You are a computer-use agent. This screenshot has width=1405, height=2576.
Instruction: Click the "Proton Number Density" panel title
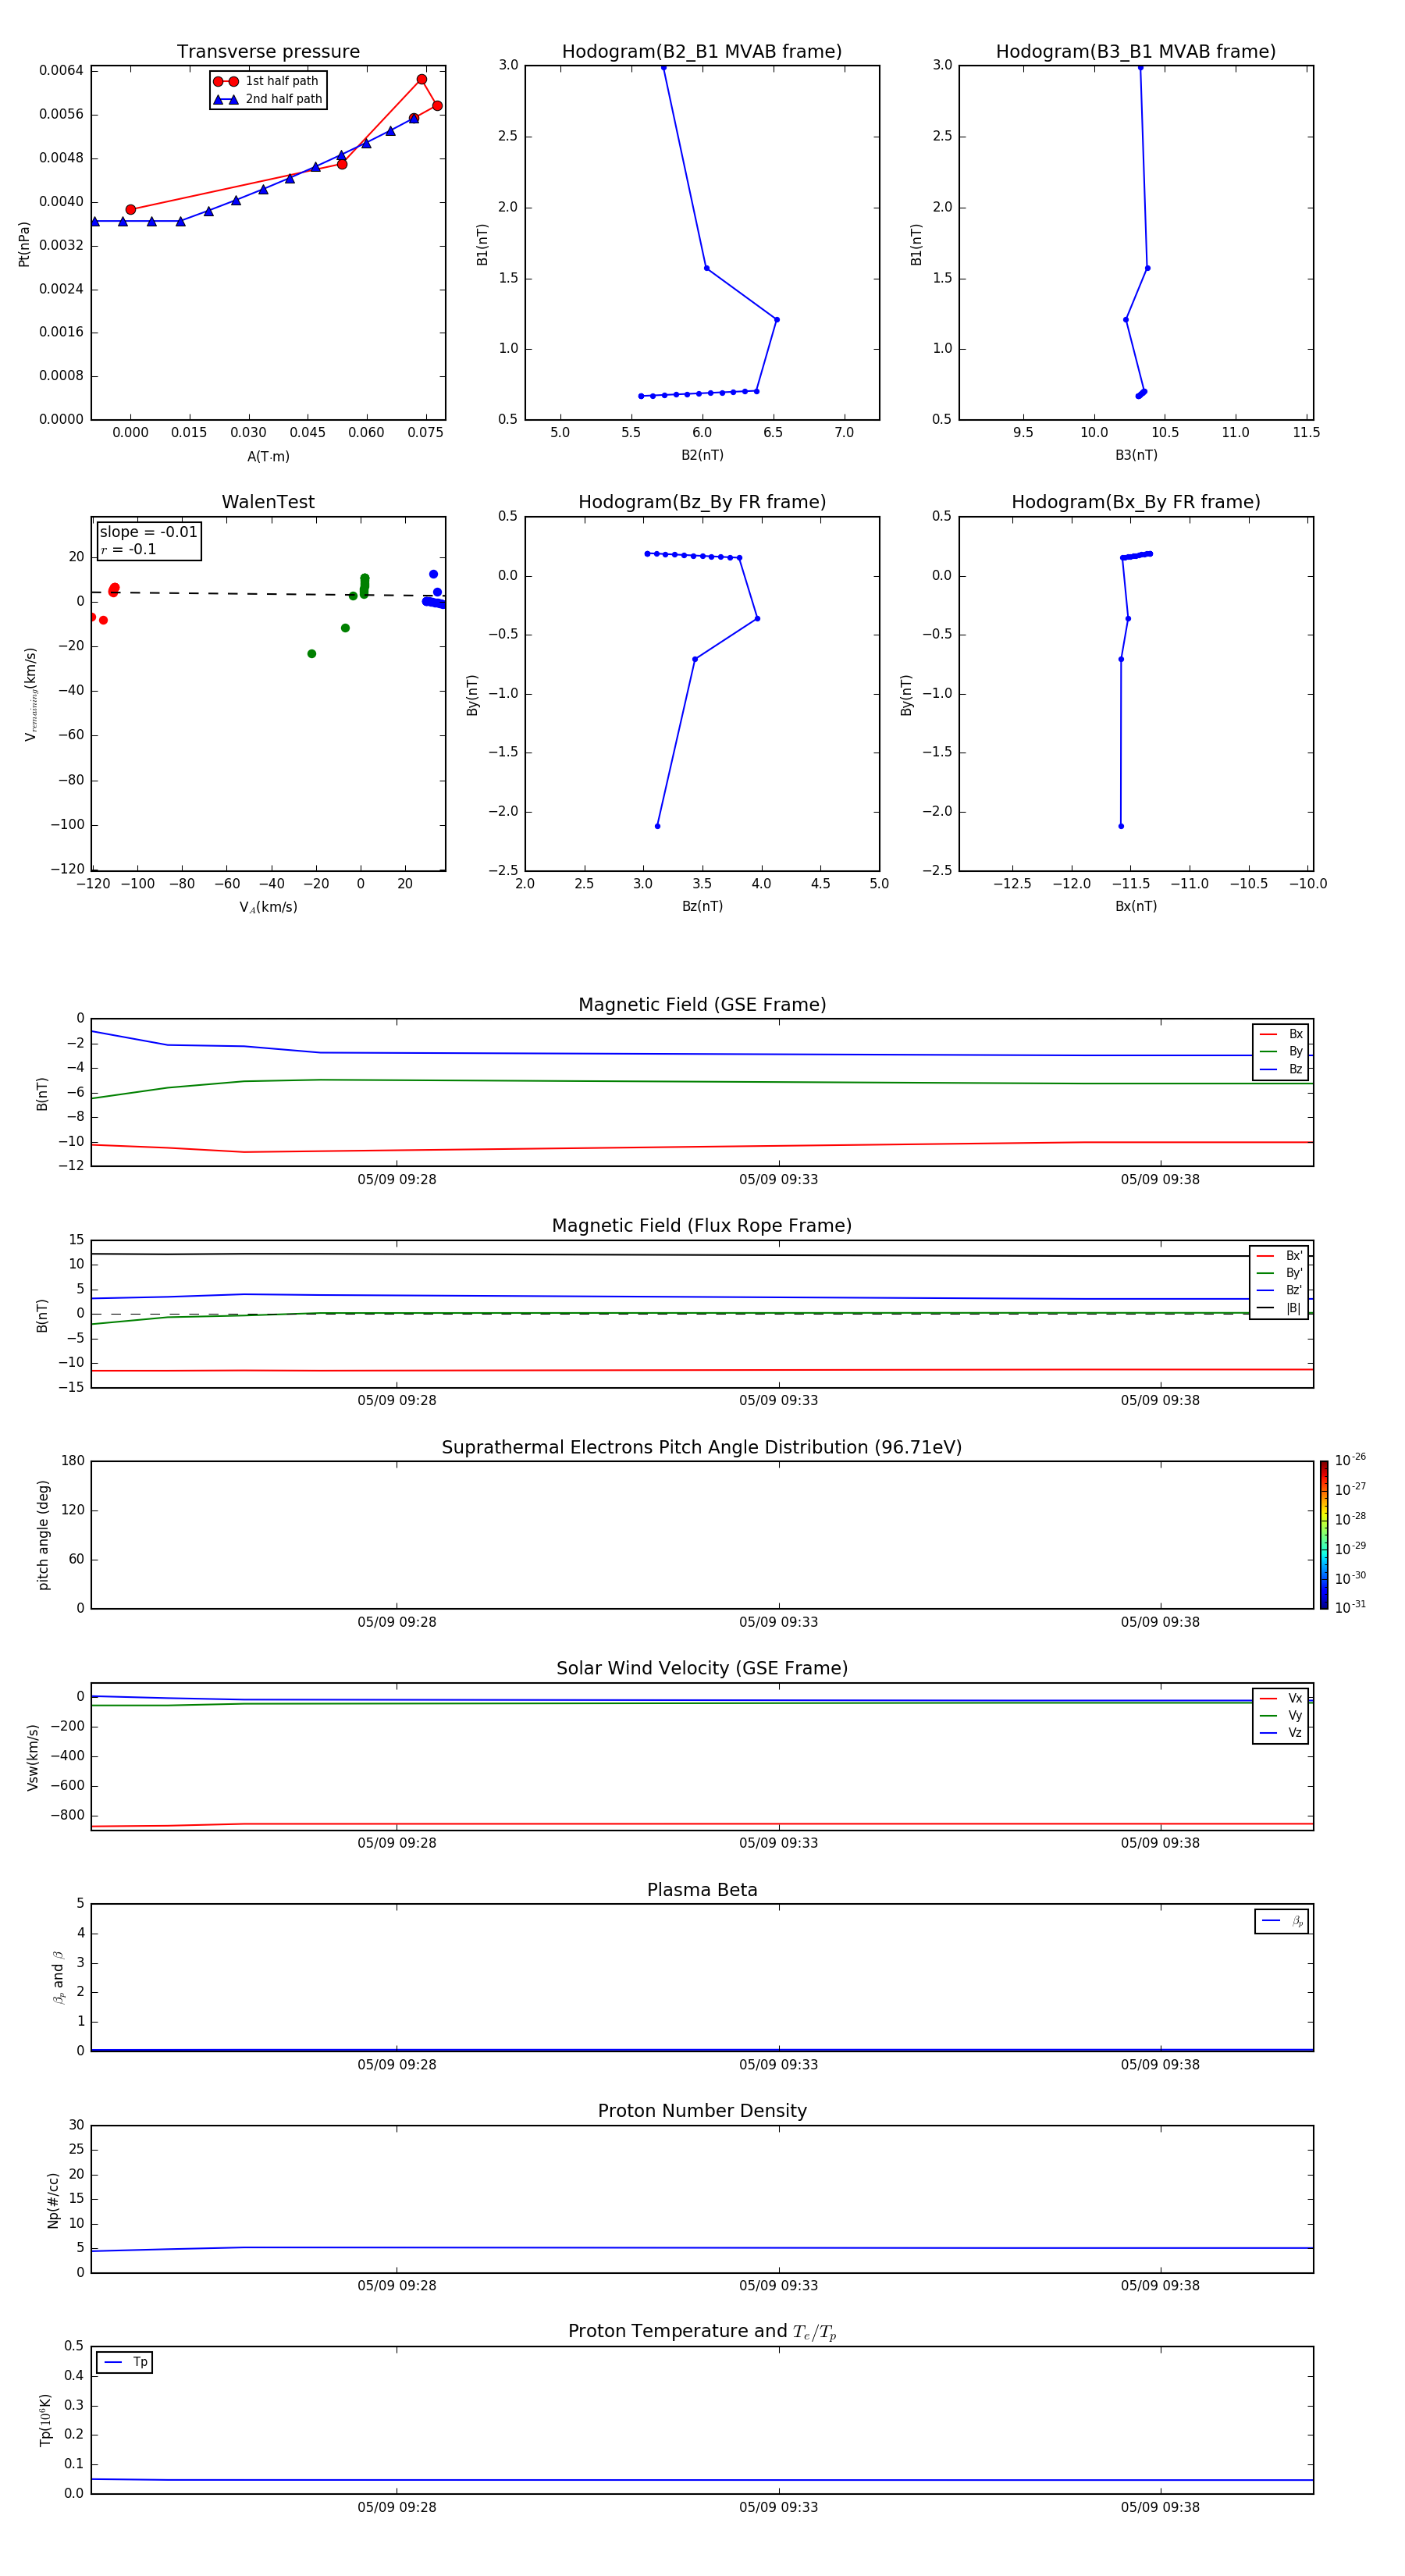coord(702,2111)
